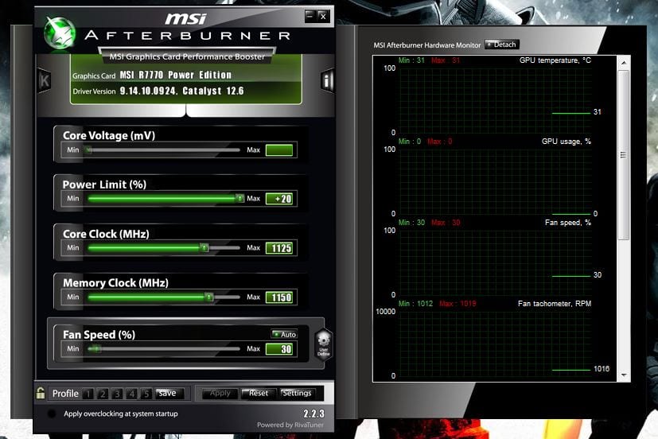
Task: Open the Settings dialog
Action: pos(297,393)
